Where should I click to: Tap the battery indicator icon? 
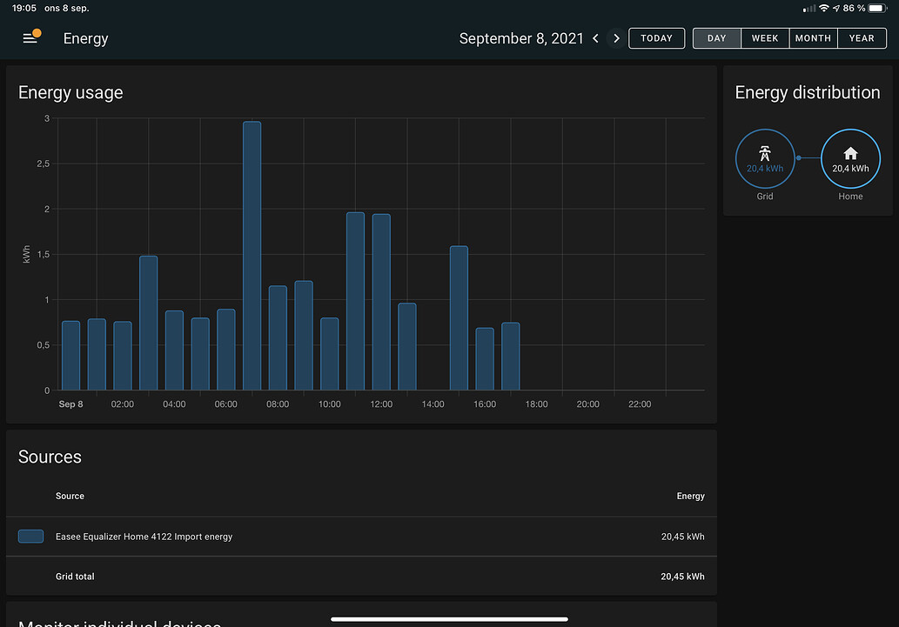click(x=878, y=8)
